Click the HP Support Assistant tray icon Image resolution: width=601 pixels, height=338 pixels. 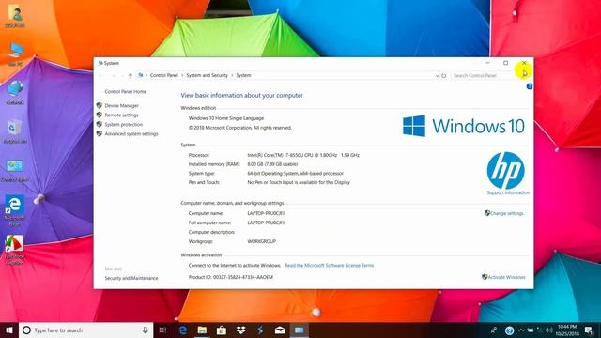pos(509,330)
